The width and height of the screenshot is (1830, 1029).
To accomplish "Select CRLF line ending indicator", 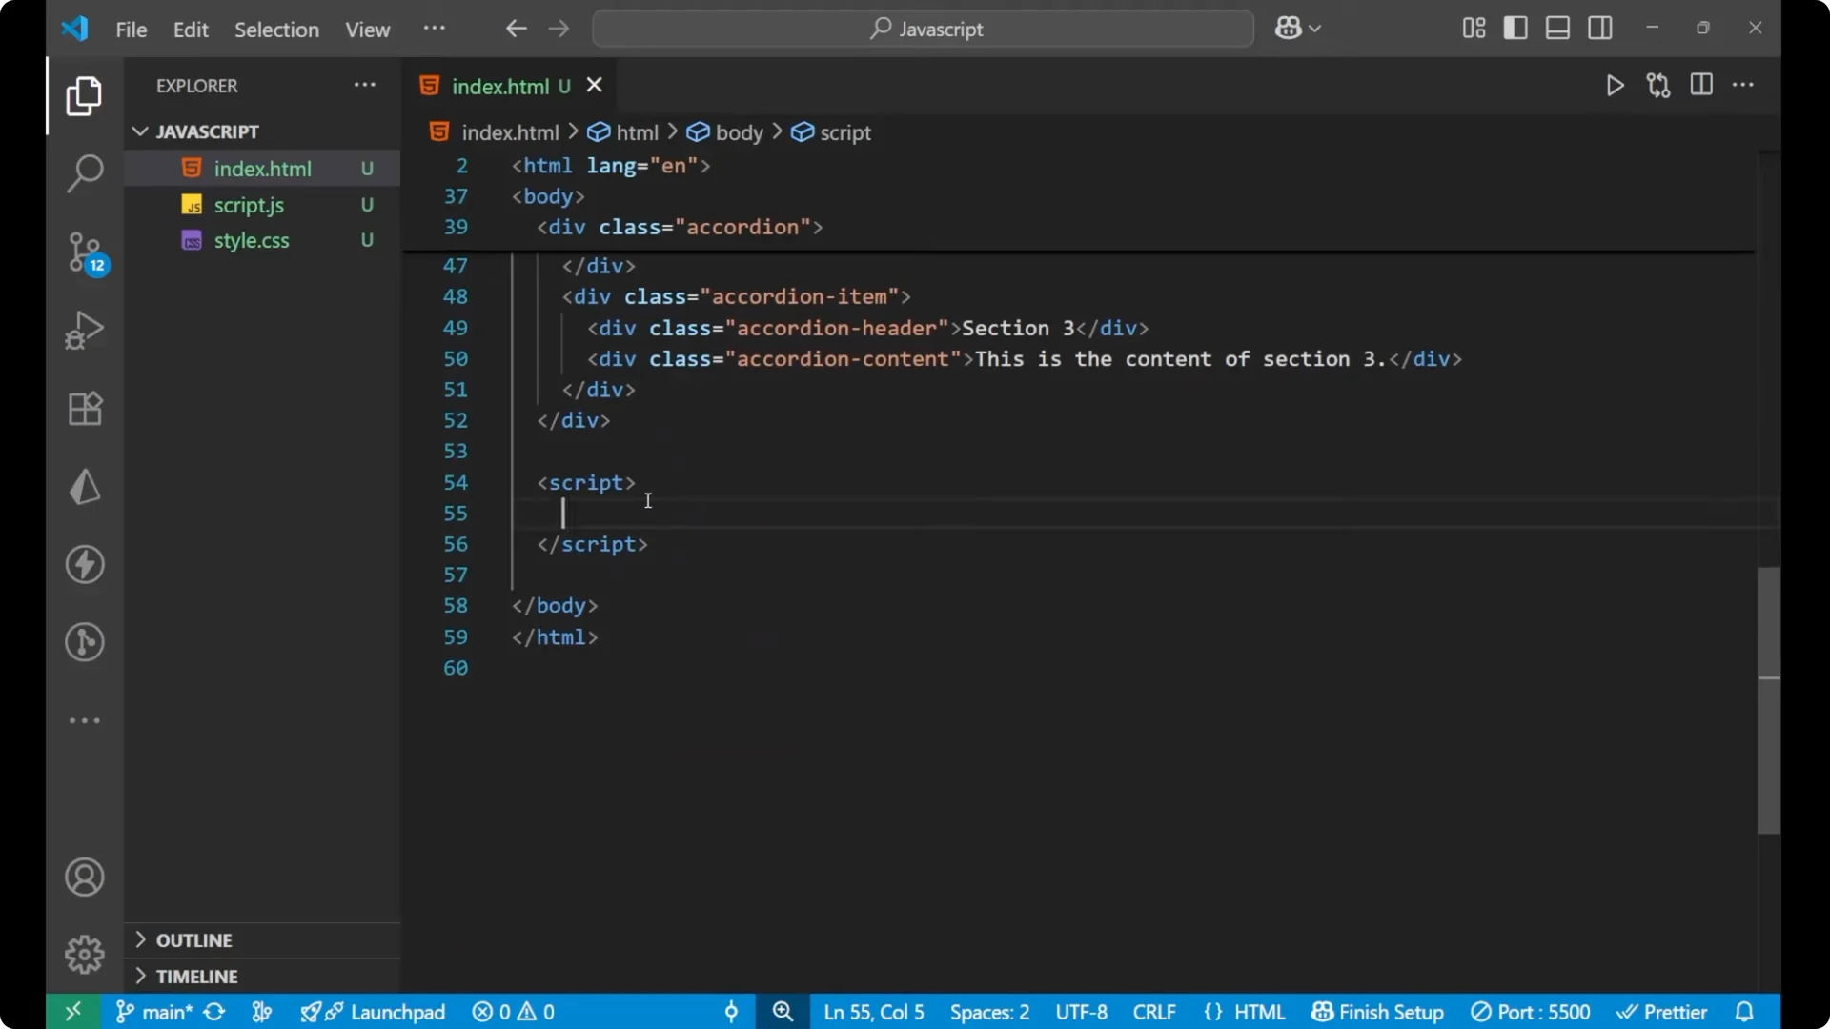I will pos(1154,1012).
